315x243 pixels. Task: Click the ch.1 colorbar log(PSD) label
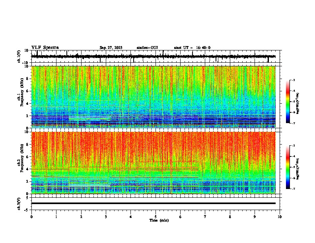(x=298, y=103)
